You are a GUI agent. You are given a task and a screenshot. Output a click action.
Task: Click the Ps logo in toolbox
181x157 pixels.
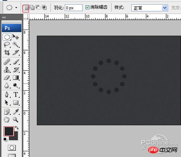click(12, 28)
